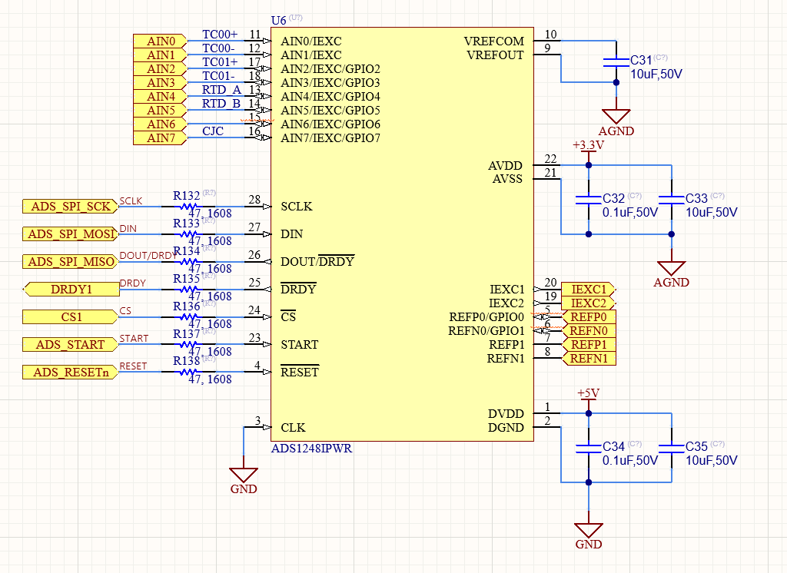Image resolution: width=787 pixels, height=573 pixels.
Task: Click capacitor C34 symbol
Action: pyautogui.click(x=588, y=448)
